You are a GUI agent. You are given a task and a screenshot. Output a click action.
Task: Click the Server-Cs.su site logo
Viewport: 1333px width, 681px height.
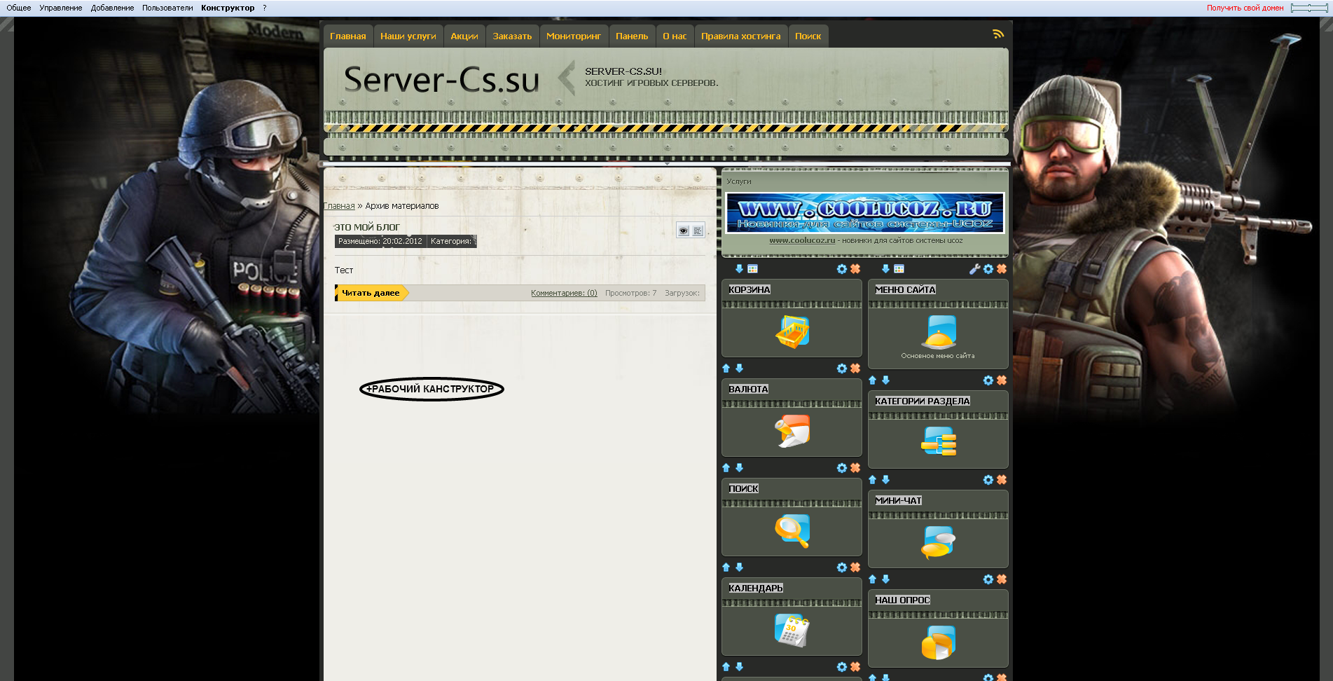tap(442, 80)
